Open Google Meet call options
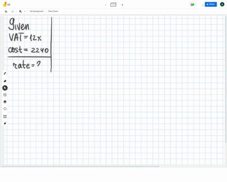Screen dimensions: 227x182 [x=192, y=4]
